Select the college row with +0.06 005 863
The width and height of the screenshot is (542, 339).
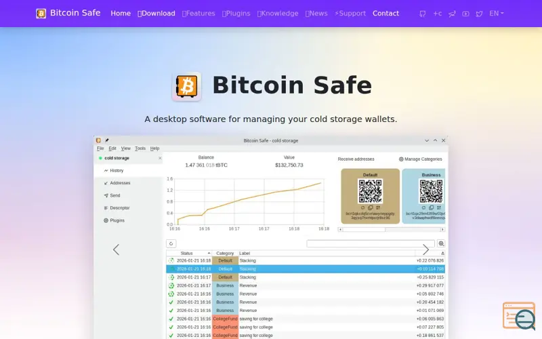click(x=306, y=319)
